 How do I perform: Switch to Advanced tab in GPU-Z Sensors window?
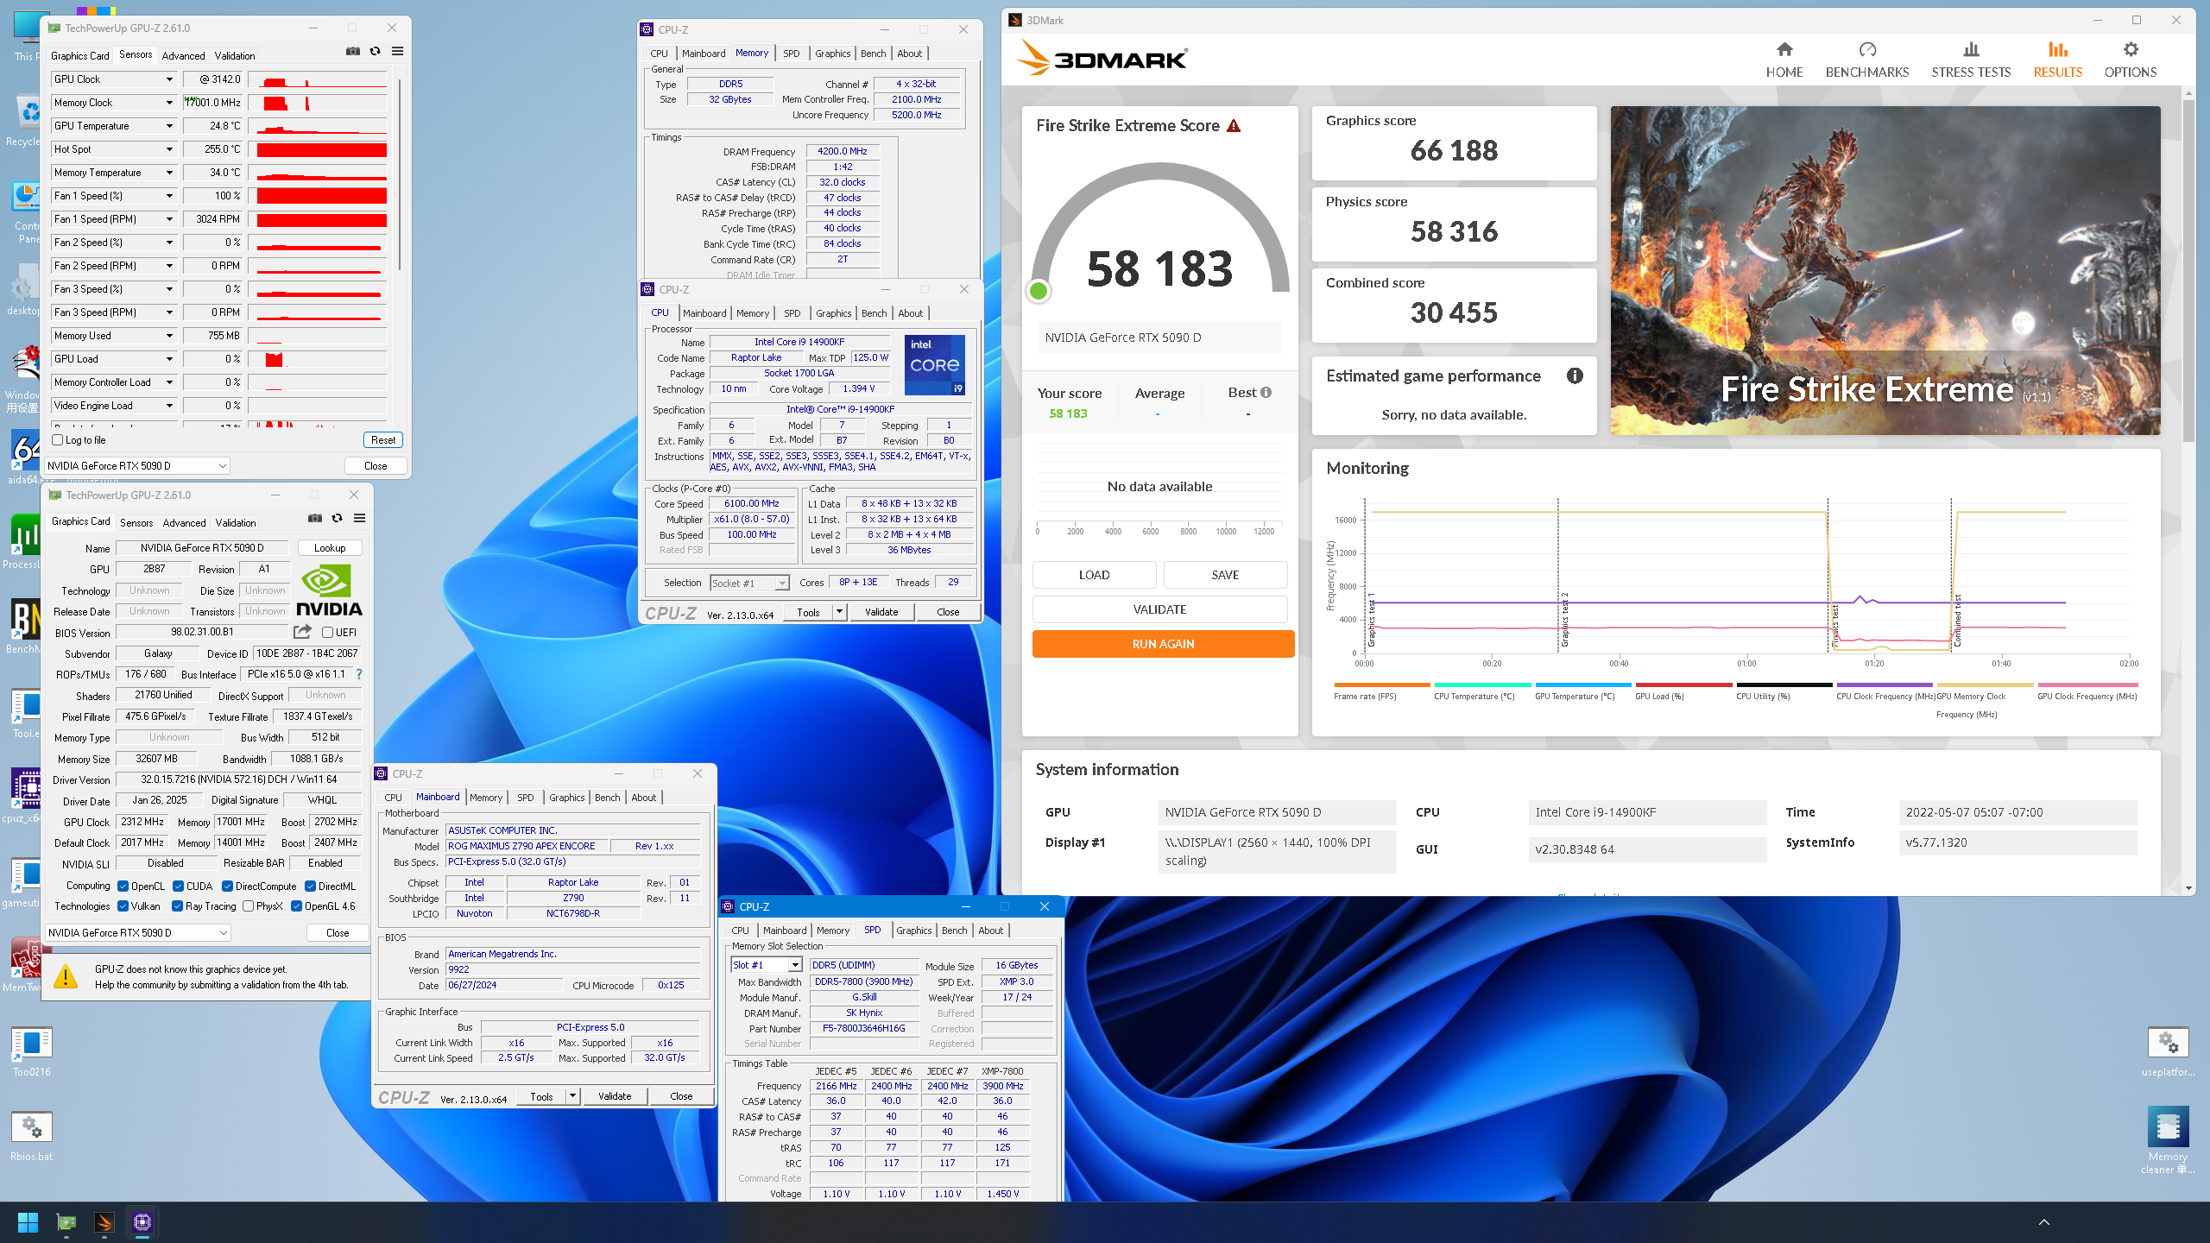point(184,56)
